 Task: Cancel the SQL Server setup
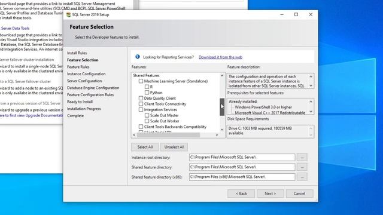(299, 193)
